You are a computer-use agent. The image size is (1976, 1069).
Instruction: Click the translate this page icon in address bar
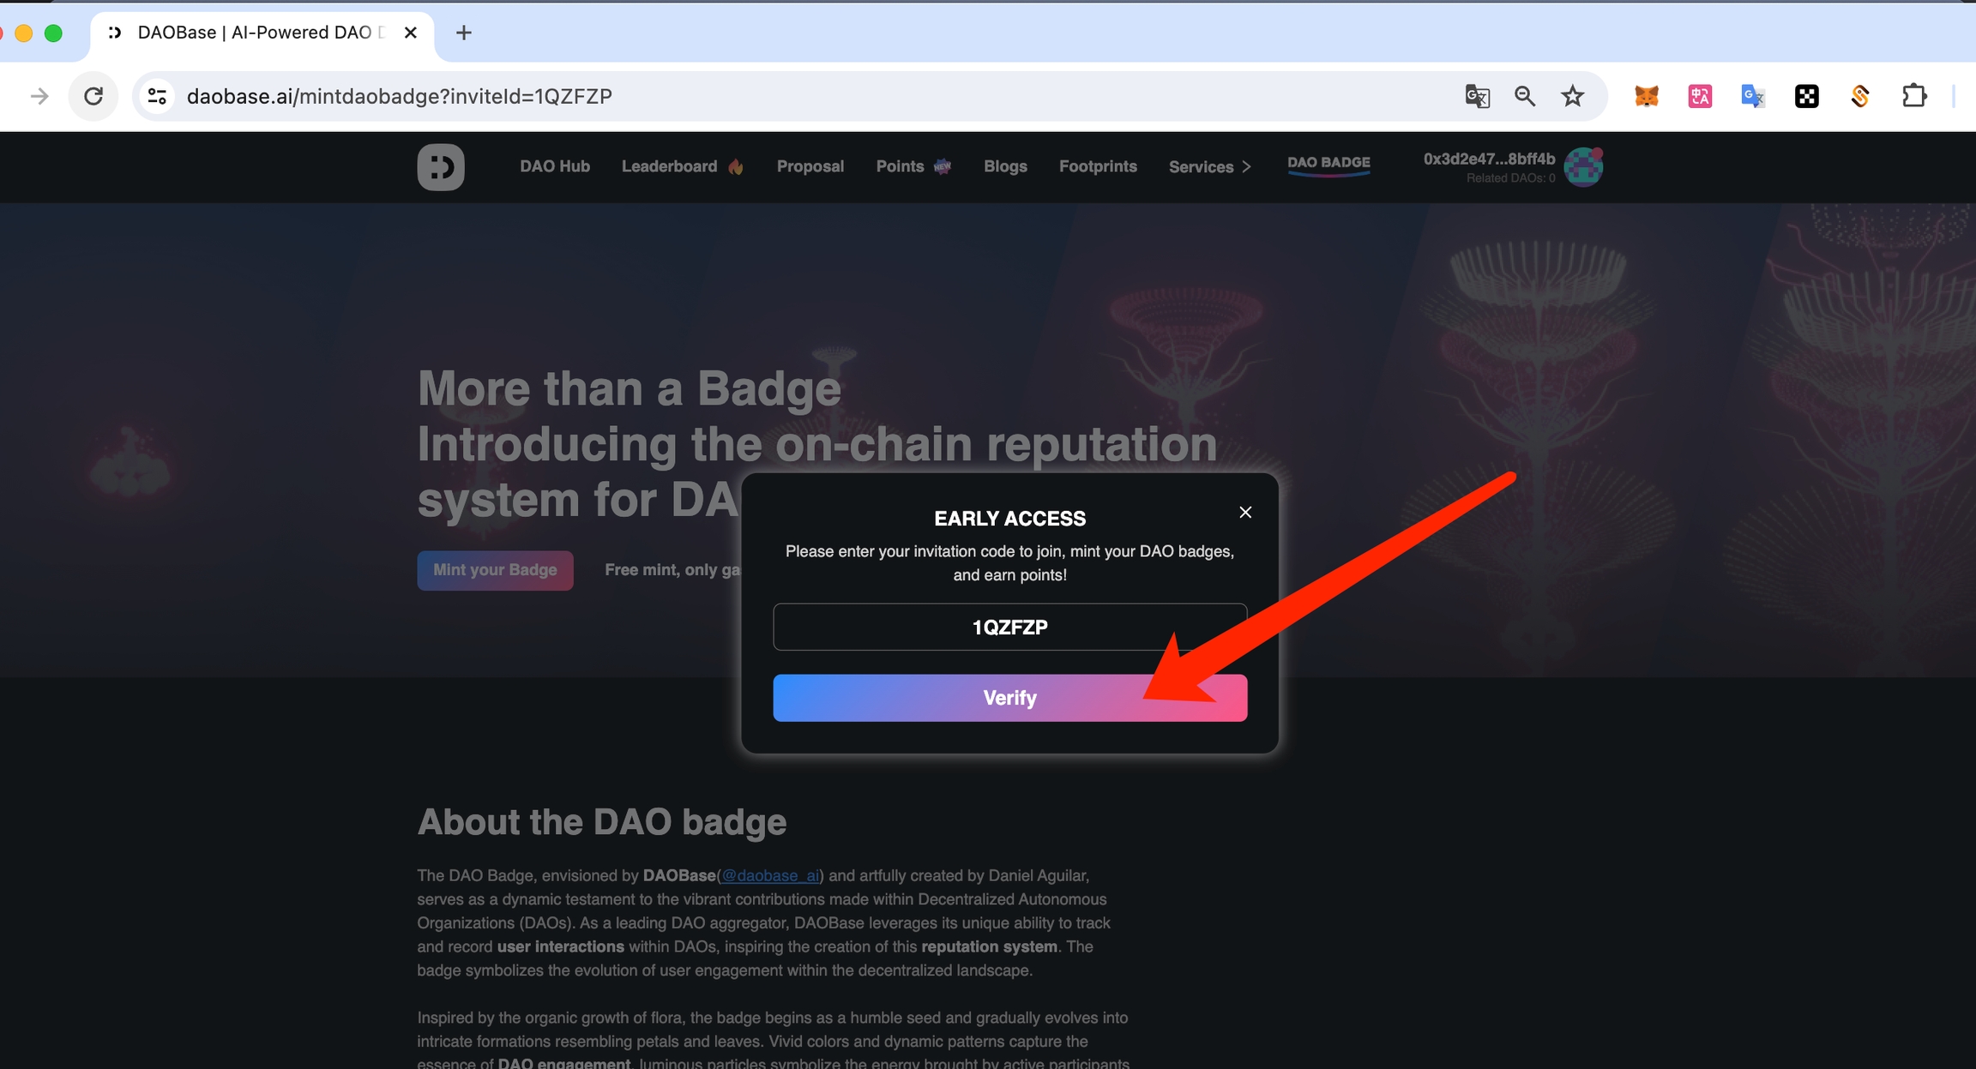(x=1477, y=96)
